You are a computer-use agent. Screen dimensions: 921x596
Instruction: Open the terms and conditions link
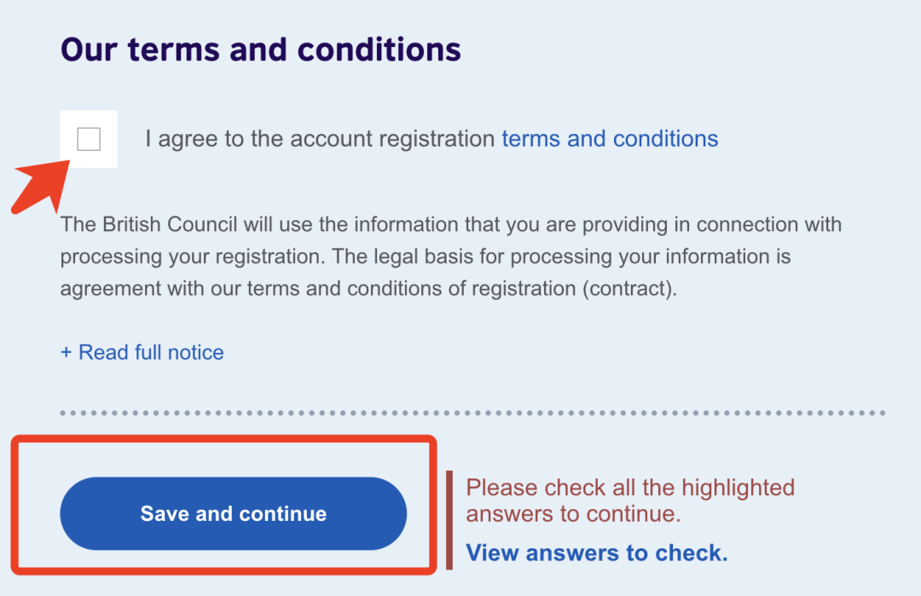[610, 139]
